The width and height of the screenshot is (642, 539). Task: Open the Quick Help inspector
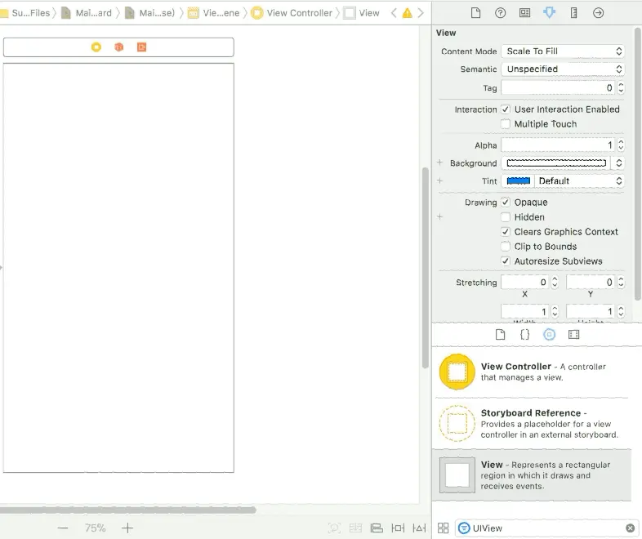pyautogui.click(x=500, y=13)
